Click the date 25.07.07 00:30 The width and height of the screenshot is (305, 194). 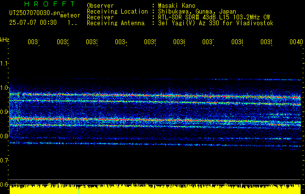pyautogui.click(x=33, y=23)
